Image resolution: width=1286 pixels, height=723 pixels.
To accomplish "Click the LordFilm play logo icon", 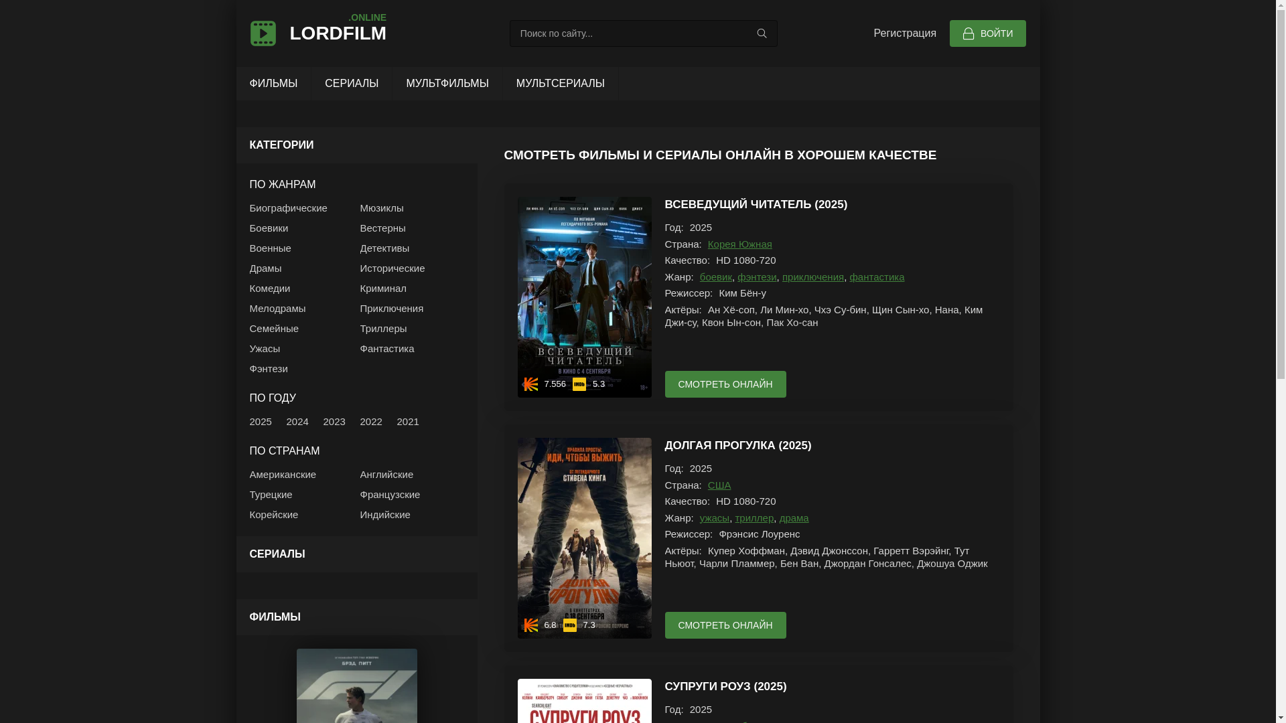I will [263, 33].
